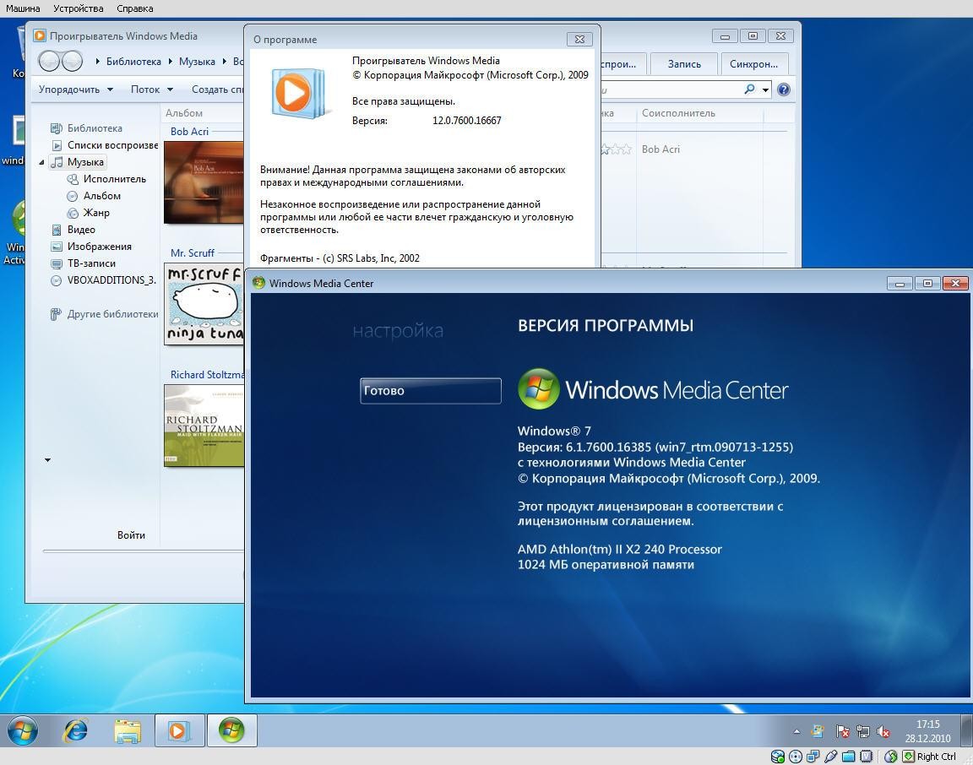Open the VirtualBox Машина menu
This screenshot has height=765, width=973.
(x=23, y=8)
